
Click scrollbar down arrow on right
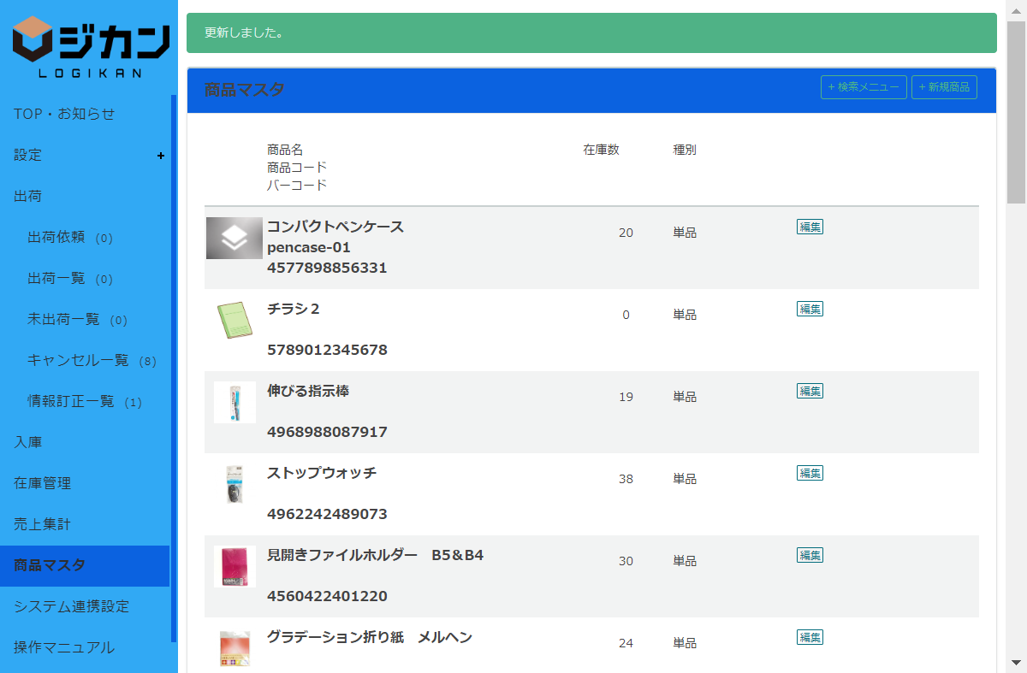[x=1016, y=662]
